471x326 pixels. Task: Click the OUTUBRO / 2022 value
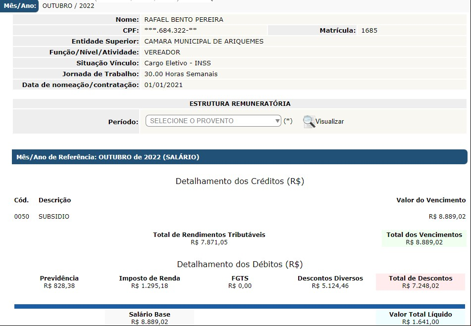coord(68,6)
